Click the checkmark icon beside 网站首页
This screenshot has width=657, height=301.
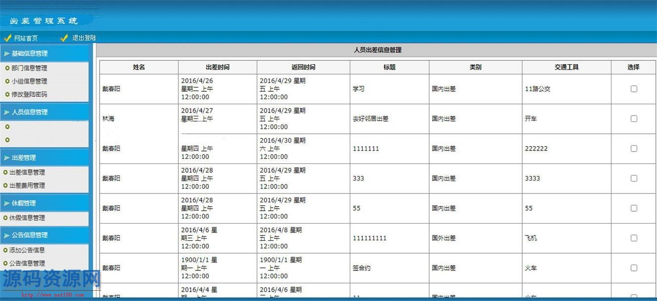coord(7,38)
